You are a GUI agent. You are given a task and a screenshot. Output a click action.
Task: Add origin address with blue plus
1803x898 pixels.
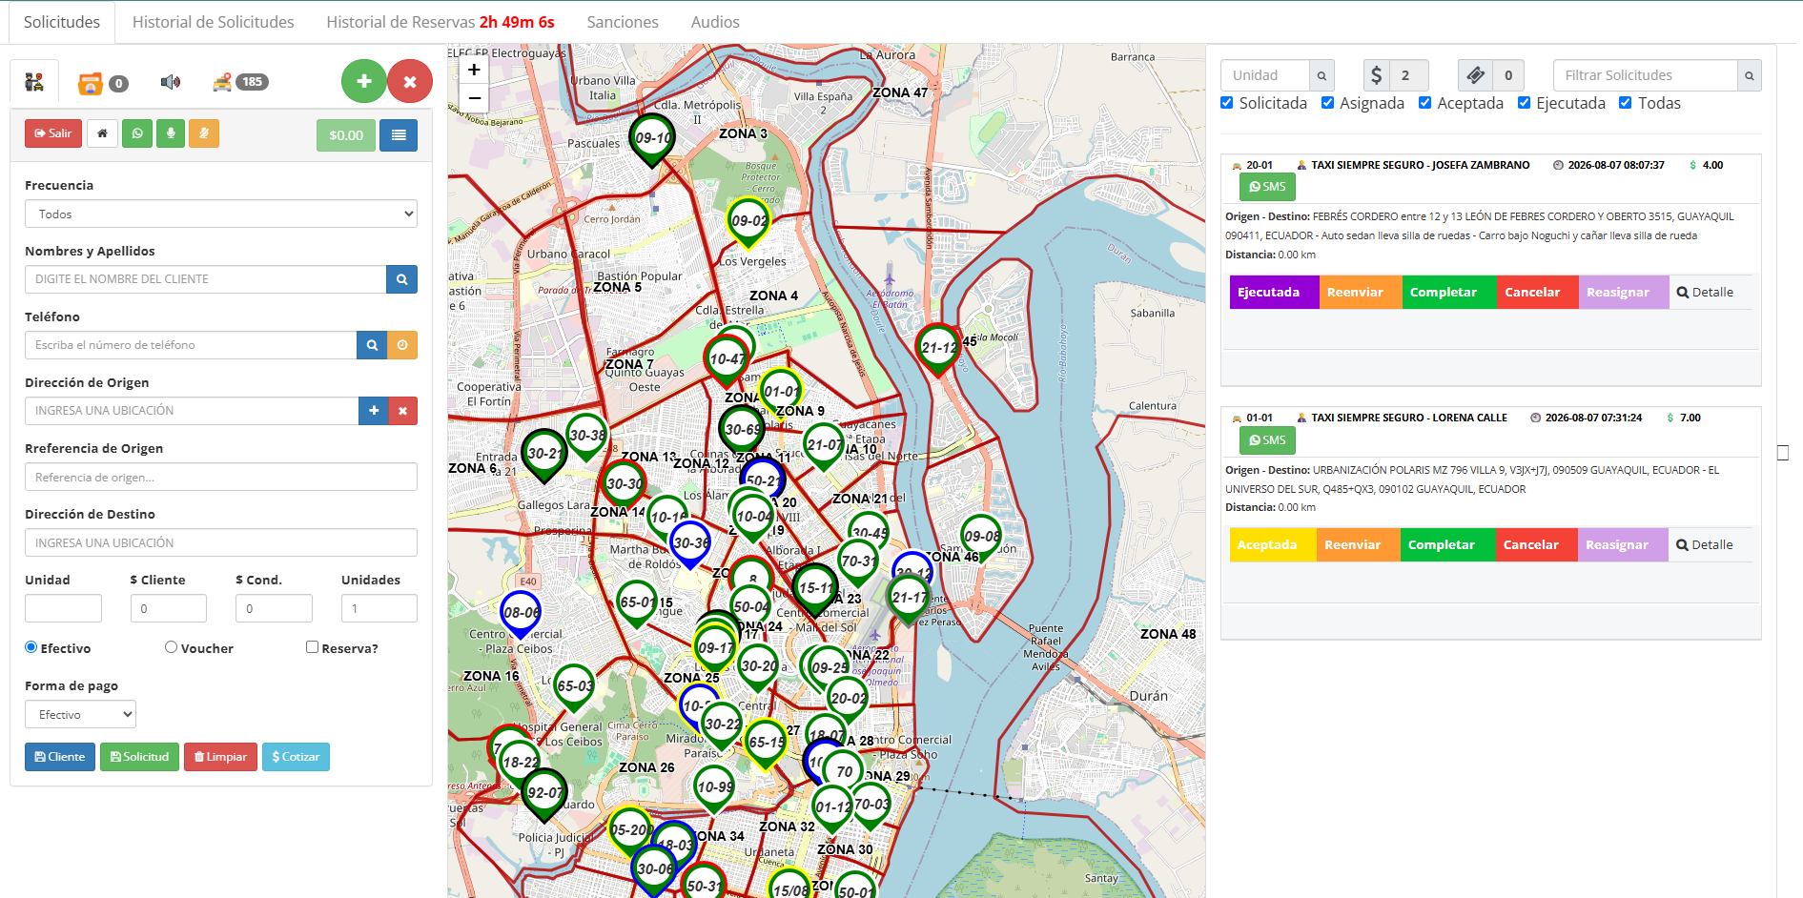point(374,411)
